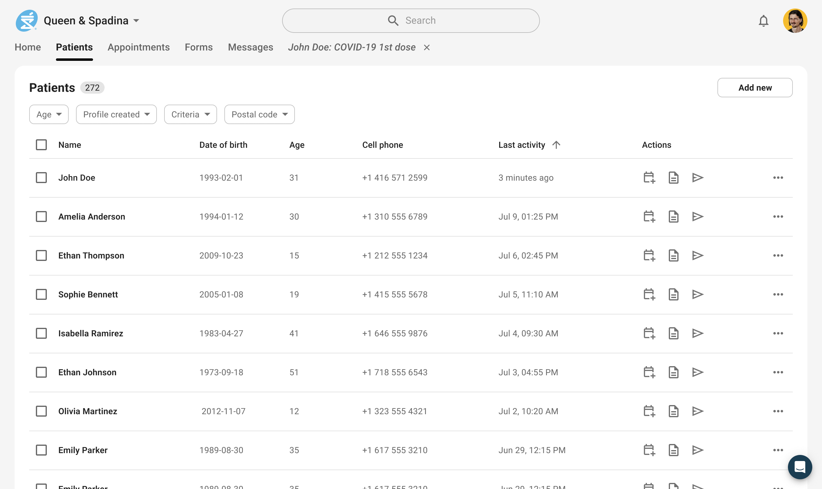Switch to the Appointments tab

139,47
